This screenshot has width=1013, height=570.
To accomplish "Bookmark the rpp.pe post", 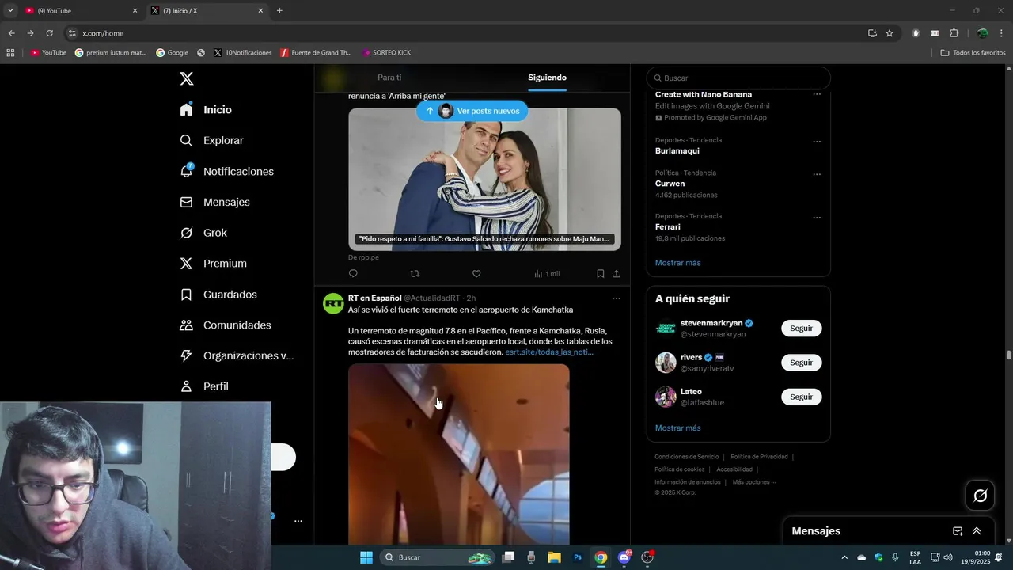I will [x=600, y=274].
